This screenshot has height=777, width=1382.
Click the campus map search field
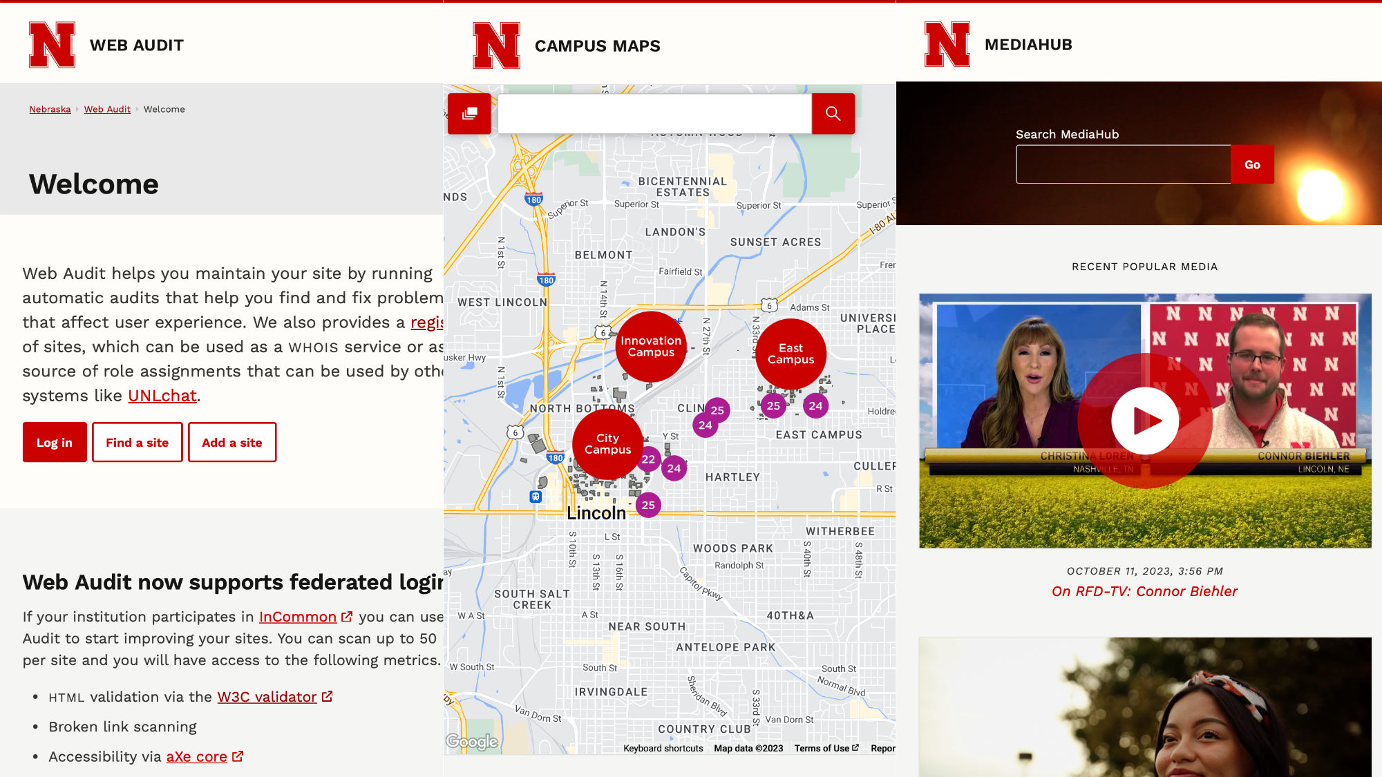[654, 113]
